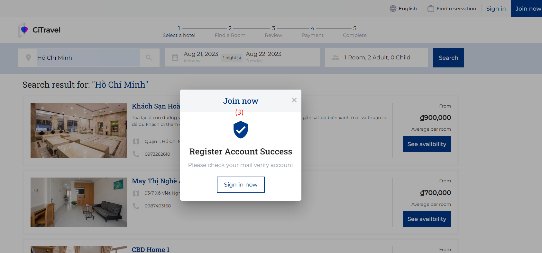The width and height of the screenshot is (542, 253).
Task: Go to step 1 Select a hotel
Action: [x=179, y=32]
